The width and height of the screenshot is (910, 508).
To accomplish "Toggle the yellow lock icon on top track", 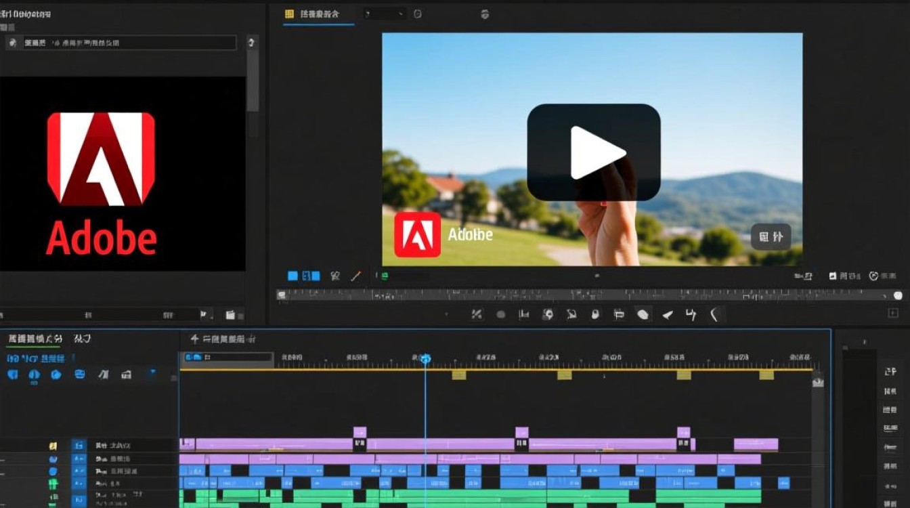I will point(53,446).
